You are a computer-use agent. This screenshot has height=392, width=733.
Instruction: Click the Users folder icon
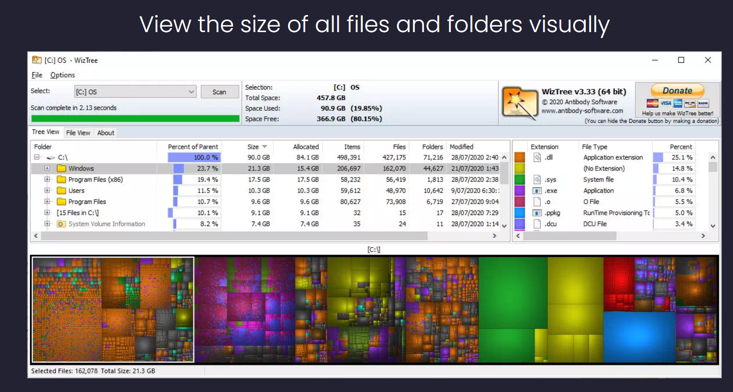tap(62, 190)
